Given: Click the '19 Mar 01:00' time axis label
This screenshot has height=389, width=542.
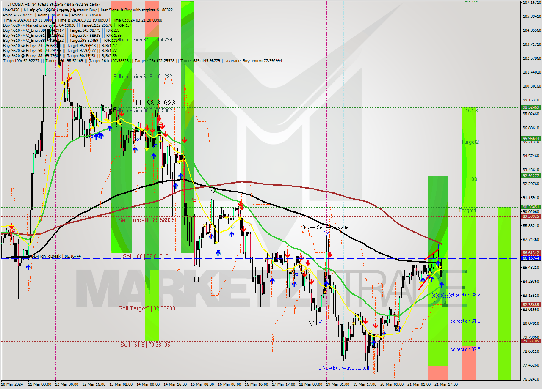Looking at the screenshot, I should click(x=338, y=384).
